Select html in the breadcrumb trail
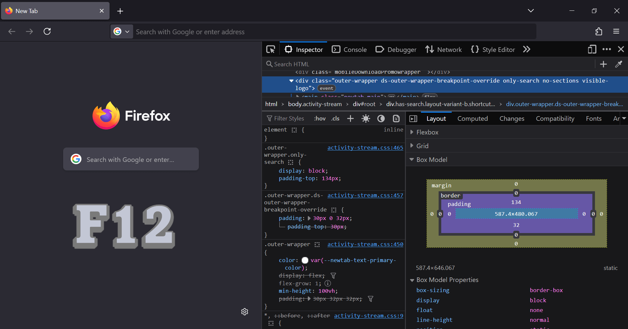The width and height of the screenshot is (628, 329). pyautogui.click(x=271, y=104)
